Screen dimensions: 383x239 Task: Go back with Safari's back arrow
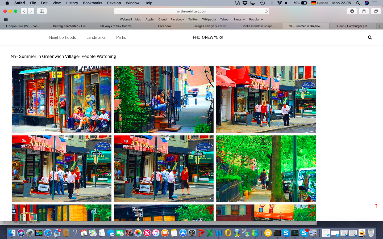tap(24, 11)
